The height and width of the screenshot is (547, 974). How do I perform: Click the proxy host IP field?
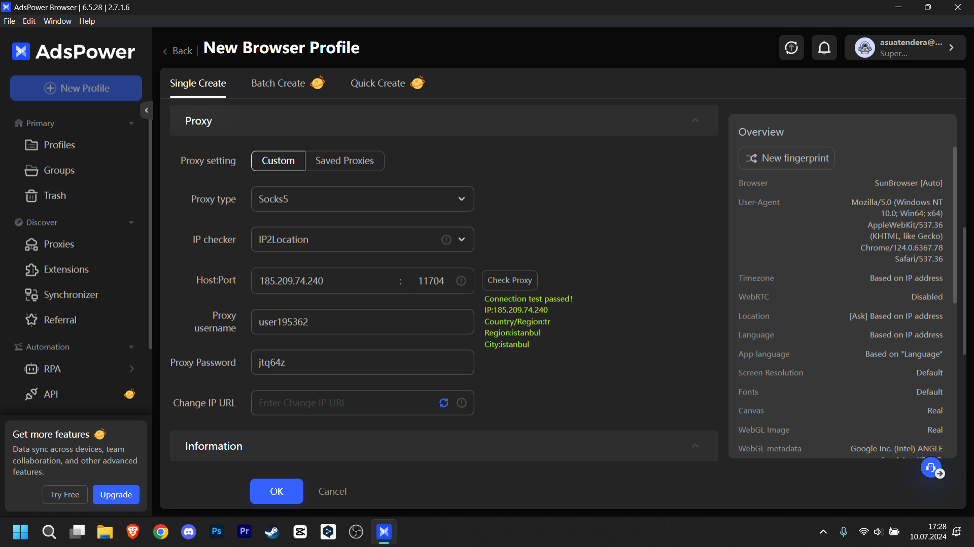[x=325, y=281]
